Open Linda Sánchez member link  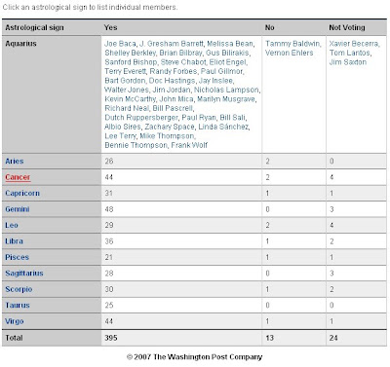pyautogui.click(x=223, y=127)
